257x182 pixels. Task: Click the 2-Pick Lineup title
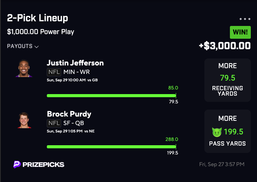(x=38, y=18)
